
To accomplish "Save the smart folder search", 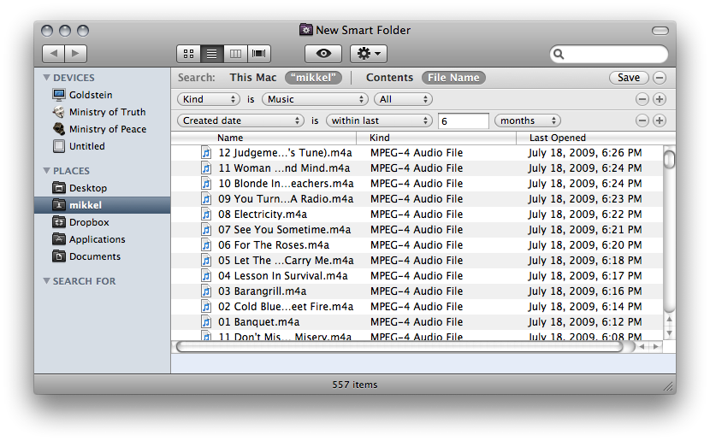I will click(629, 78).
